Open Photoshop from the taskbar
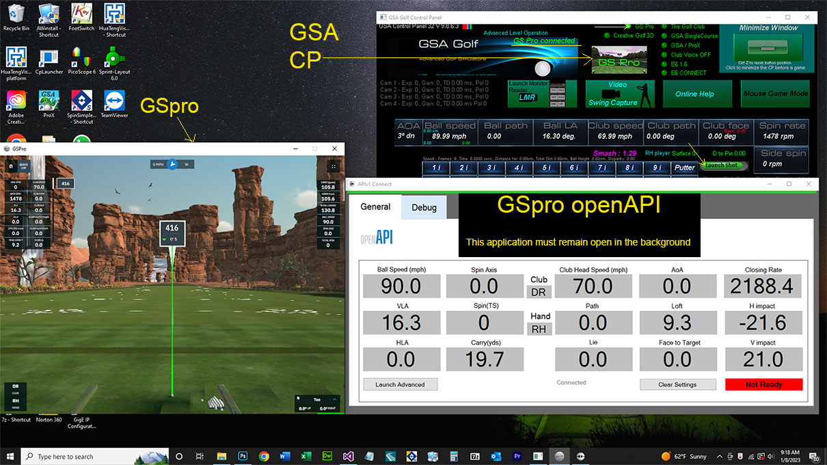 243,456
